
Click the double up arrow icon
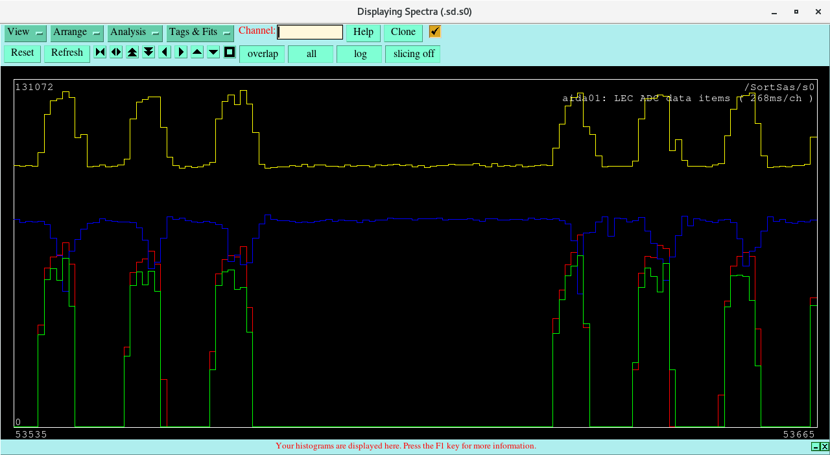click(132, 52)
